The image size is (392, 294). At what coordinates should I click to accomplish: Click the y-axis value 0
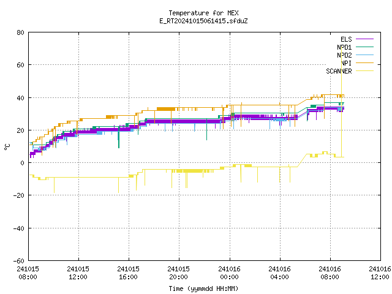coord(23,163)
